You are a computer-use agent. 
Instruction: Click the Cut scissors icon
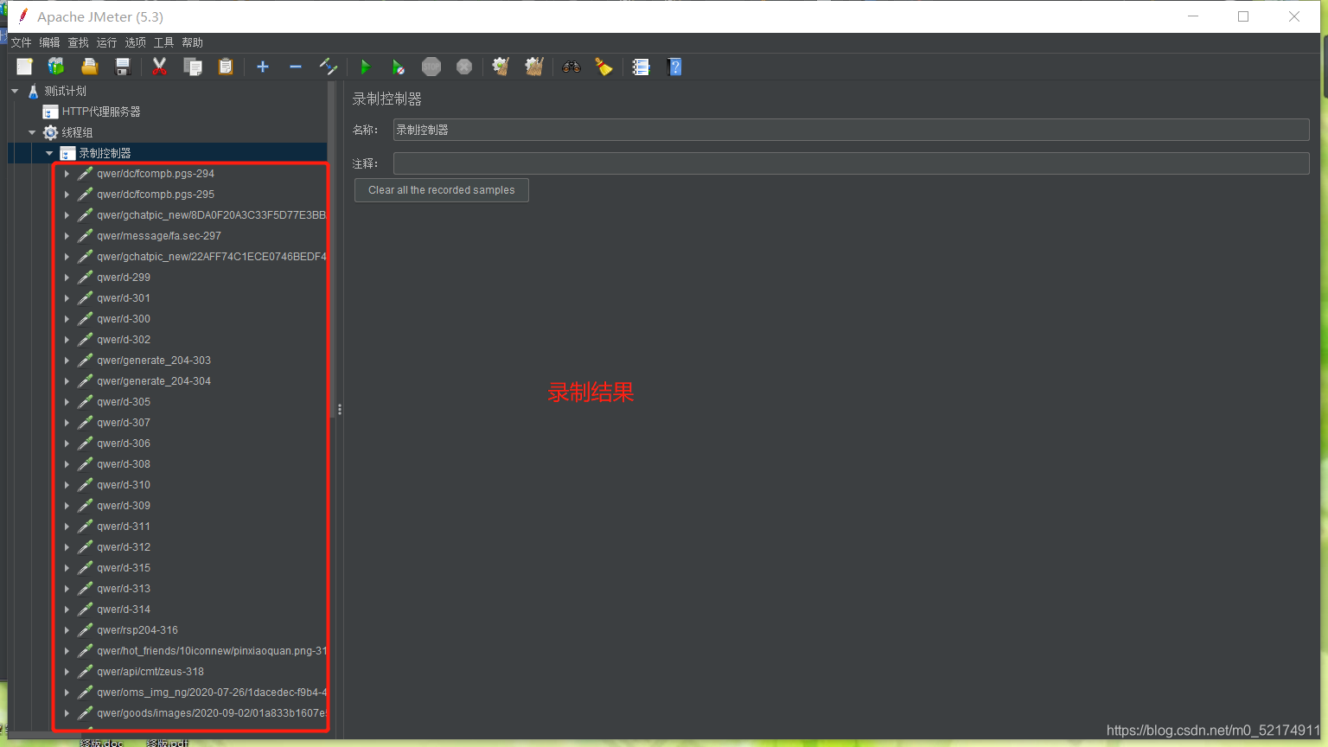159,67
